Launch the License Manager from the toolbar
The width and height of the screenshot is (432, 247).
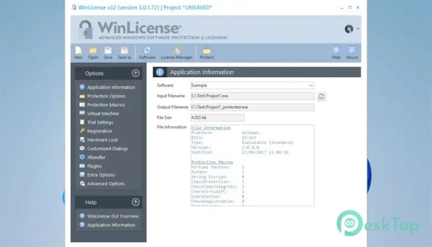177,52
